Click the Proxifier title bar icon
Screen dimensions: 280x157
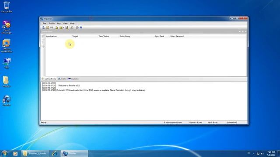42,19
